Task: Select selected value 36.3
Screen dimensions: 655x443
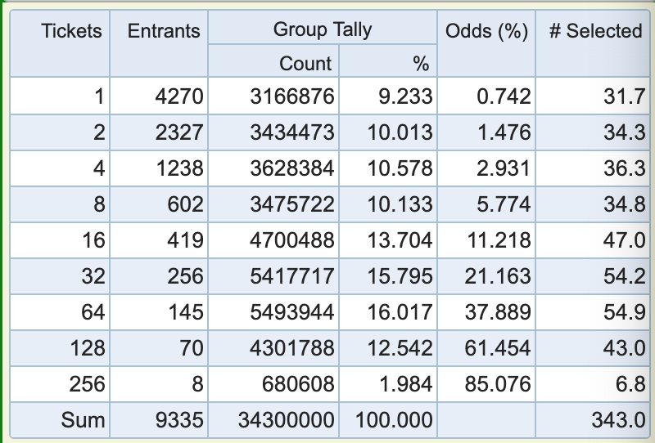Action: point(625,168)
